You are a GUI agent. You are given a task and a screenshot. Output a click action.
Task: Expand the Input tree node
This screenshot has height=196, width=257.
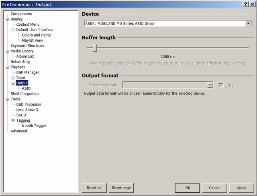click(13, 78)
